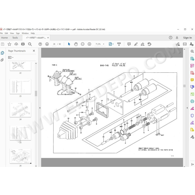This screenshot has height=195, width=195.
Task: Click the scrolling mode keyboard icon
Action: point(119,44)
